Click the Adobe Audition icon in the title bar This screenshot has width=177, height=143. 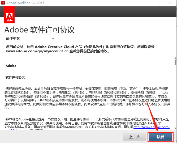[3, 3]
